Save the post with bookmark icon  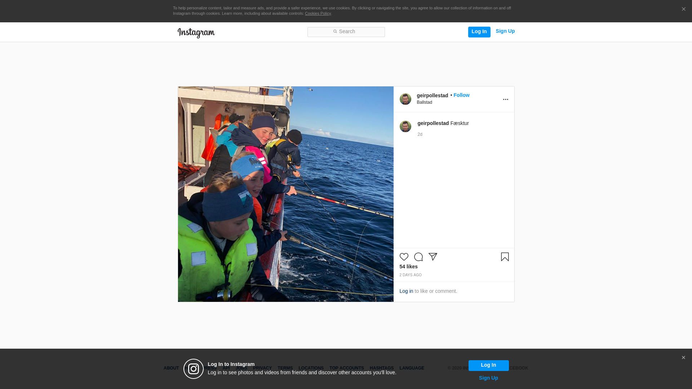[505, 257]
